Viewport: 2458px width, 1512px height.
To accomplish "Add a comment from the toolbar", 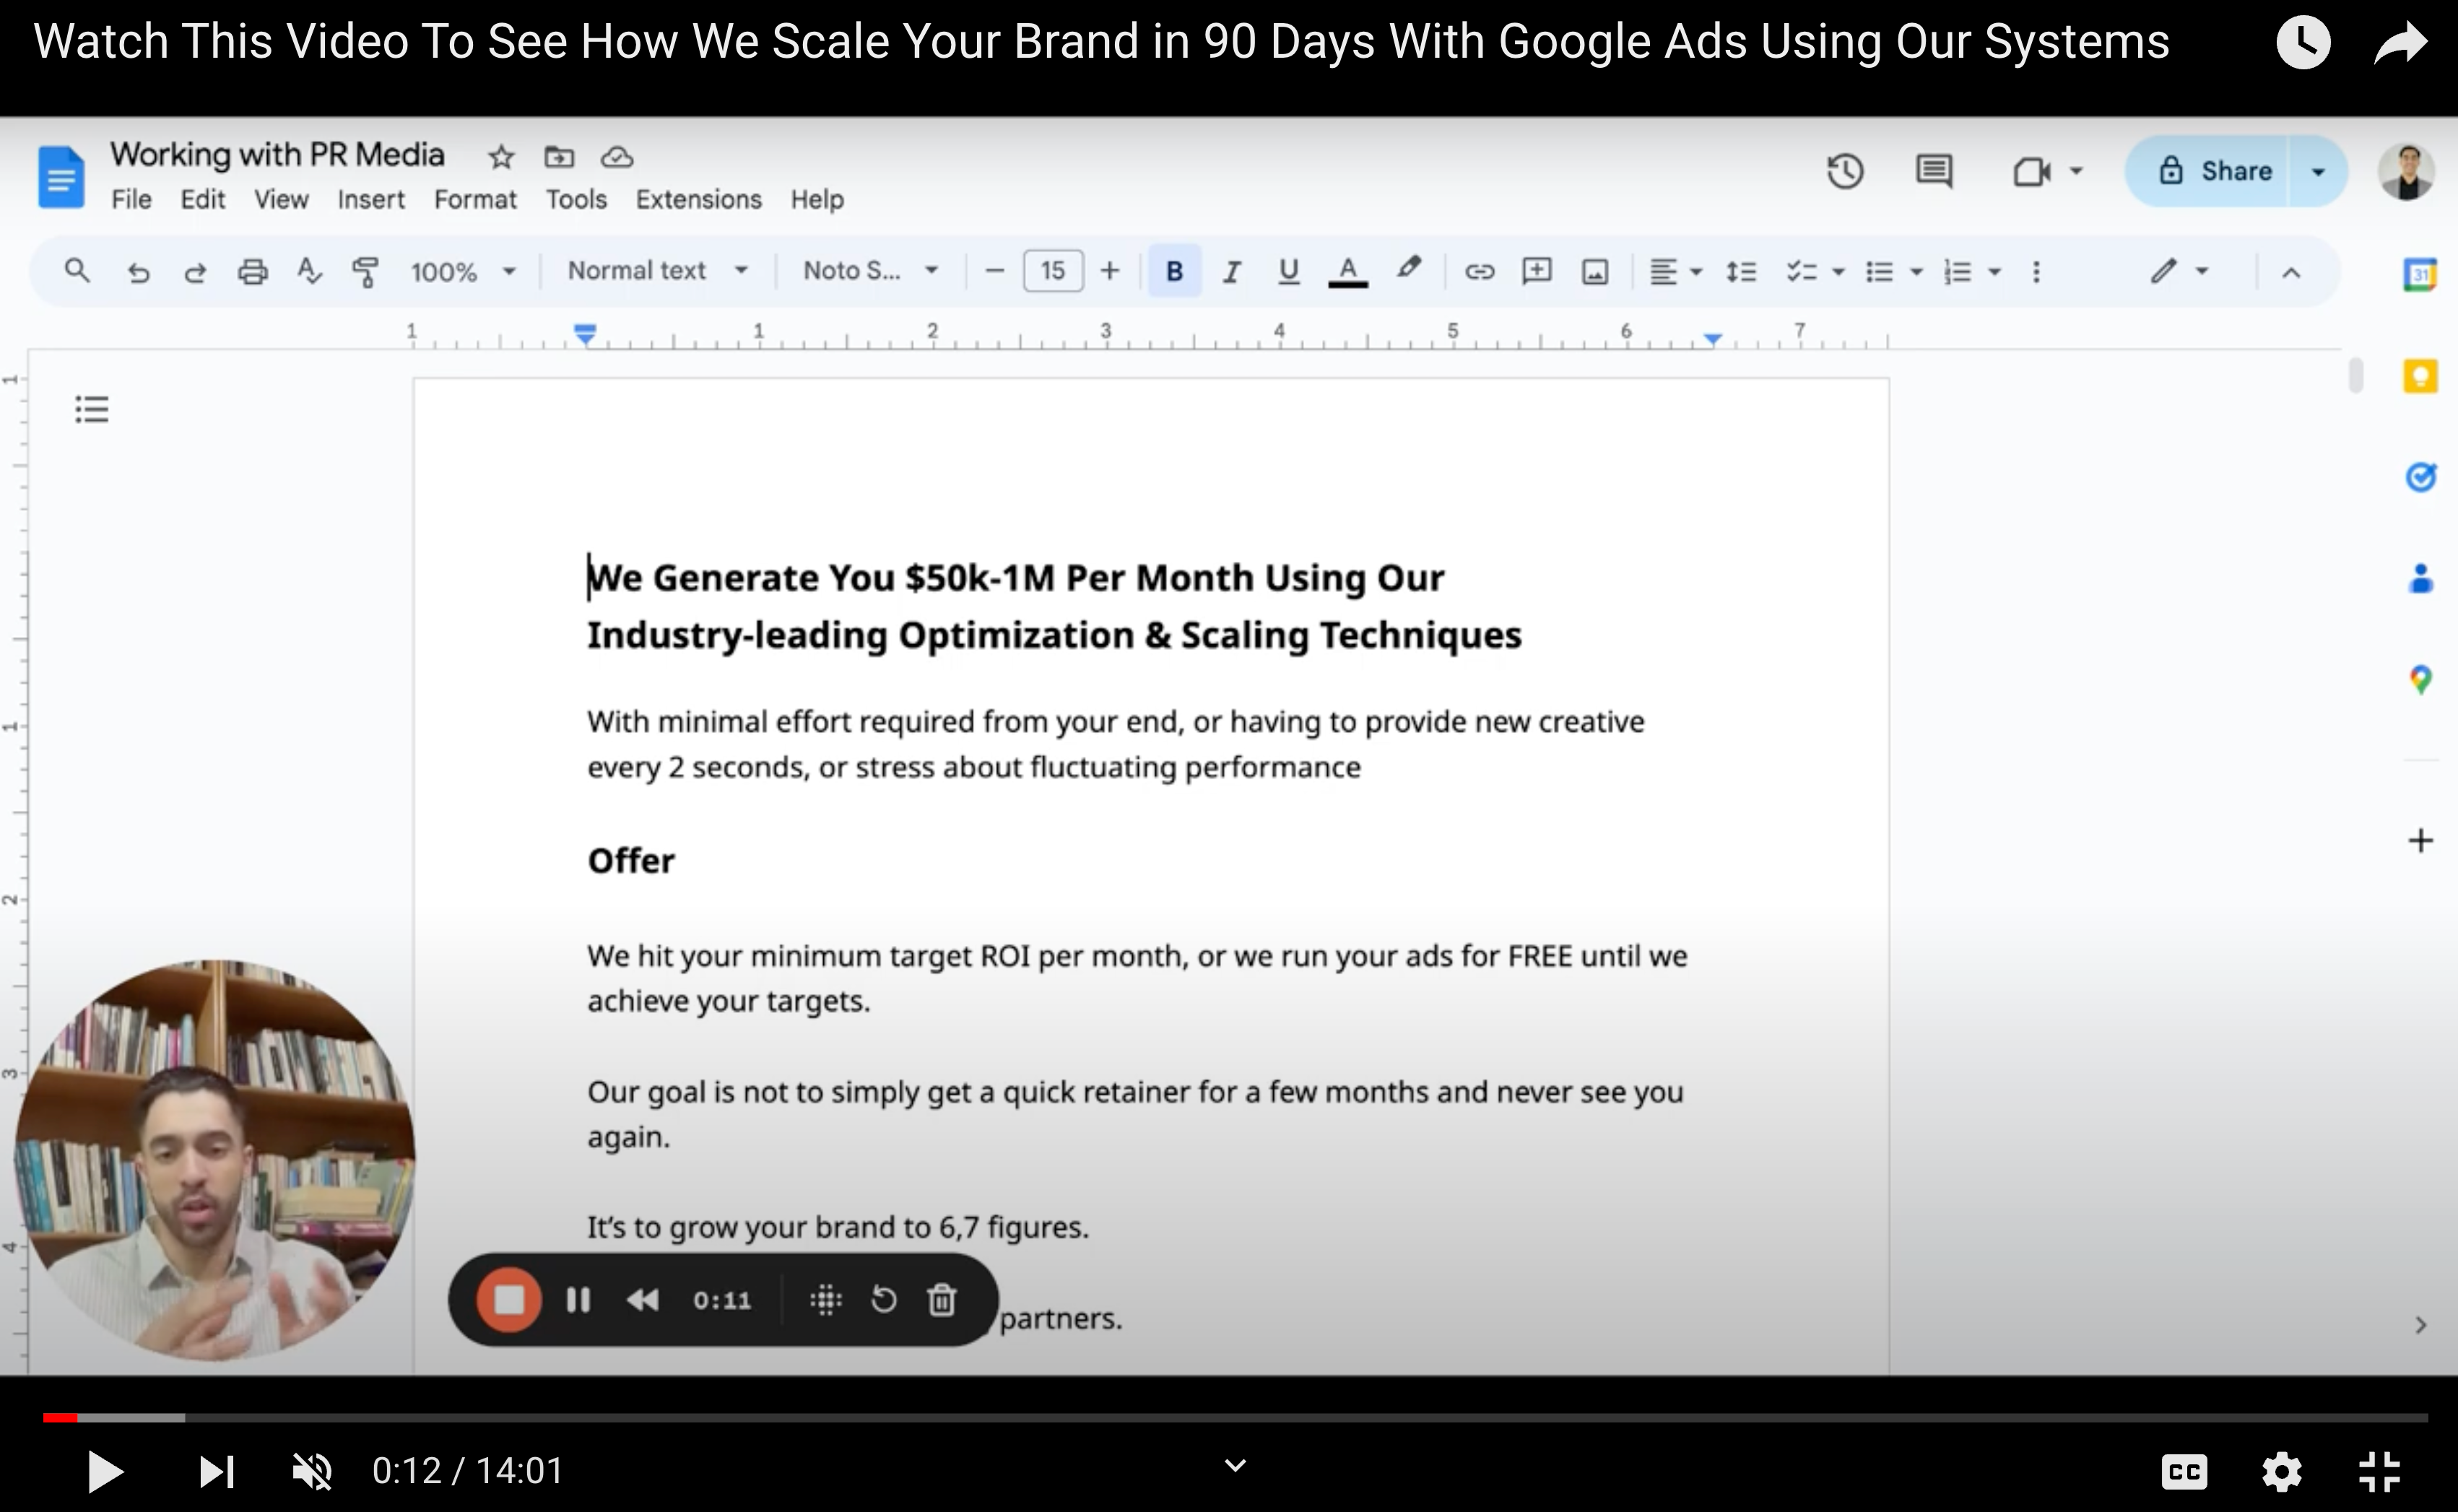I will (x=1536, y=271).
